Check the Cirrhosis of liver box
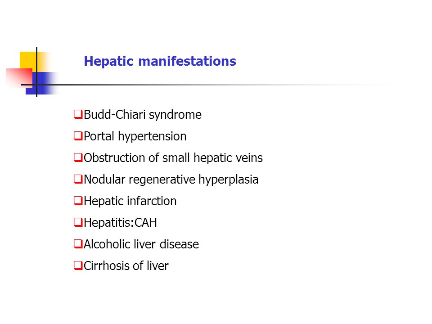The image size is (432, 324). [x=78, y=265]
